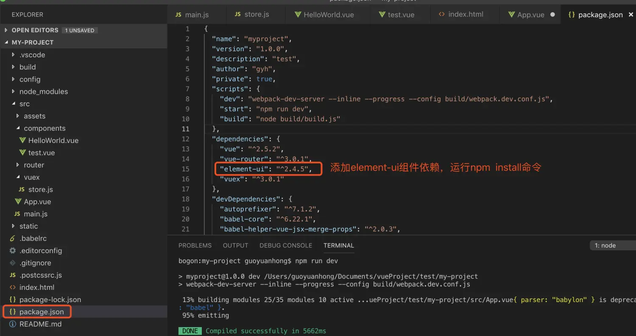Switch to the Problems panel tab
Viewport: 636px width, 336px height.
coord(195,246)
